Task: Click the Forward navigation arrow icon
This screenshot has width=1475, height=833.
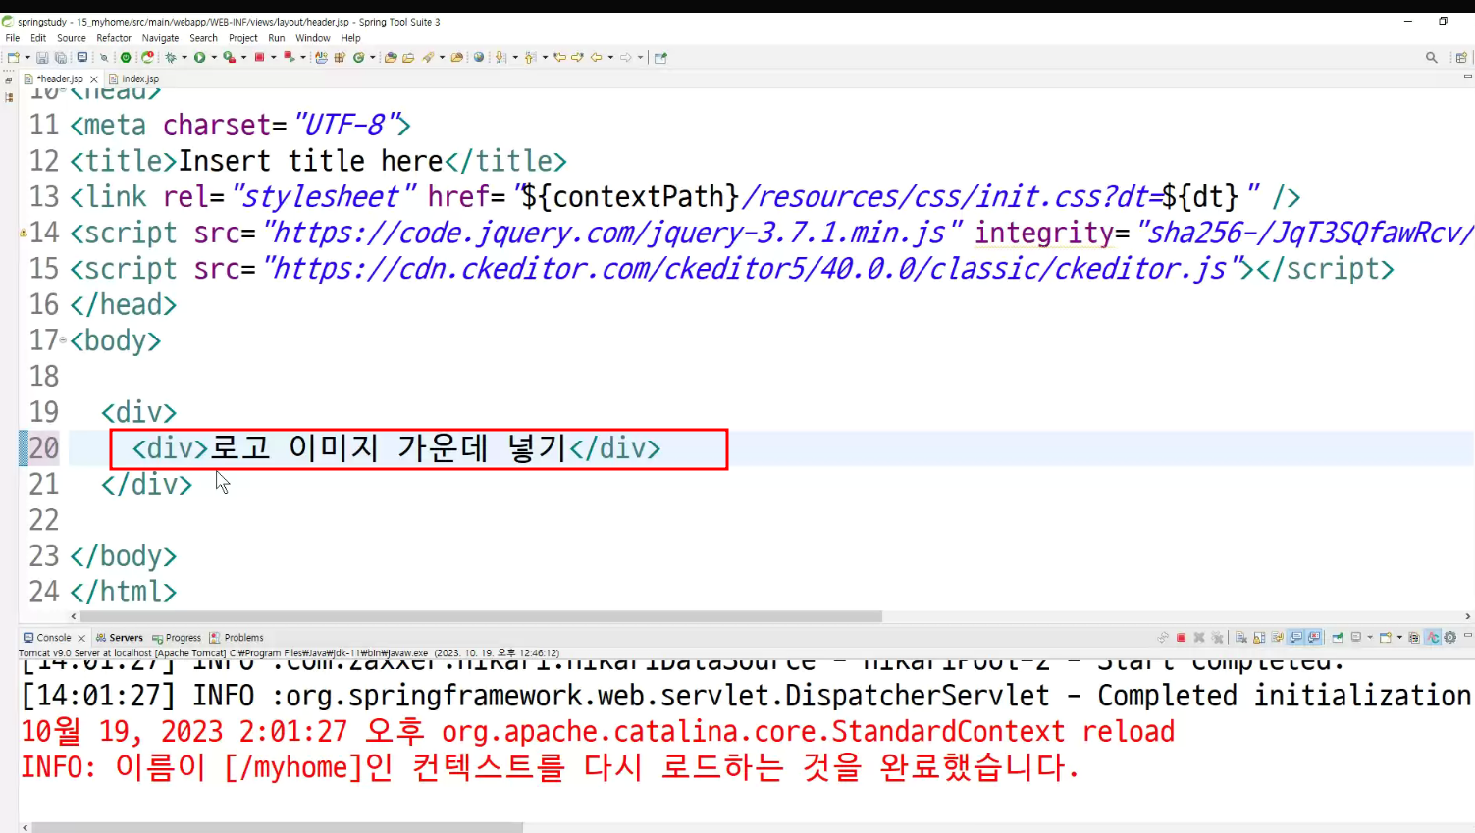Action: [626, 58]
